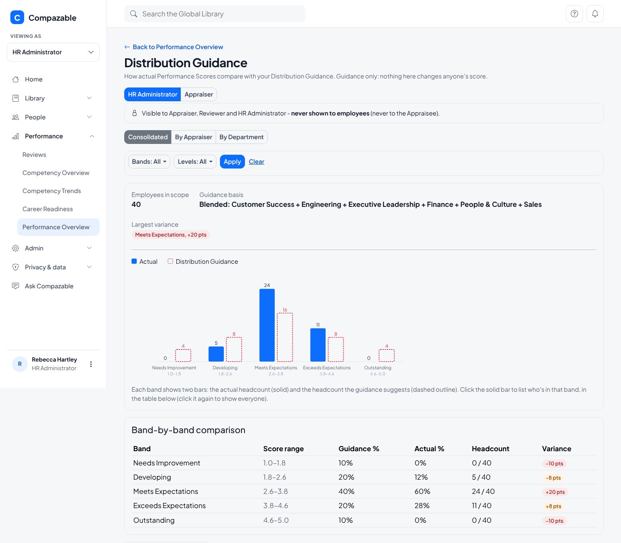The width and height of the screenshot is (621, 543).
Task: Collapse the Performance section chevron
Action: coord(91,136)
